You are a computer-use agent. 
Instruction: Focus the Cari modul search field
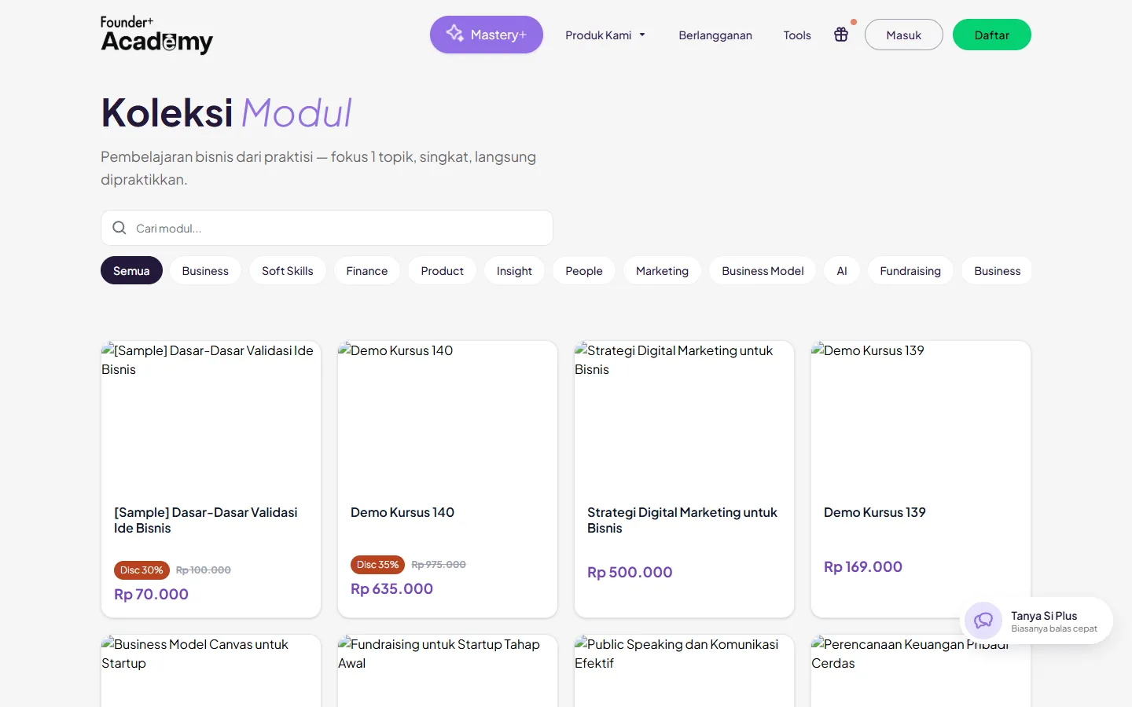pyautogui.click(x=327, y=228)
